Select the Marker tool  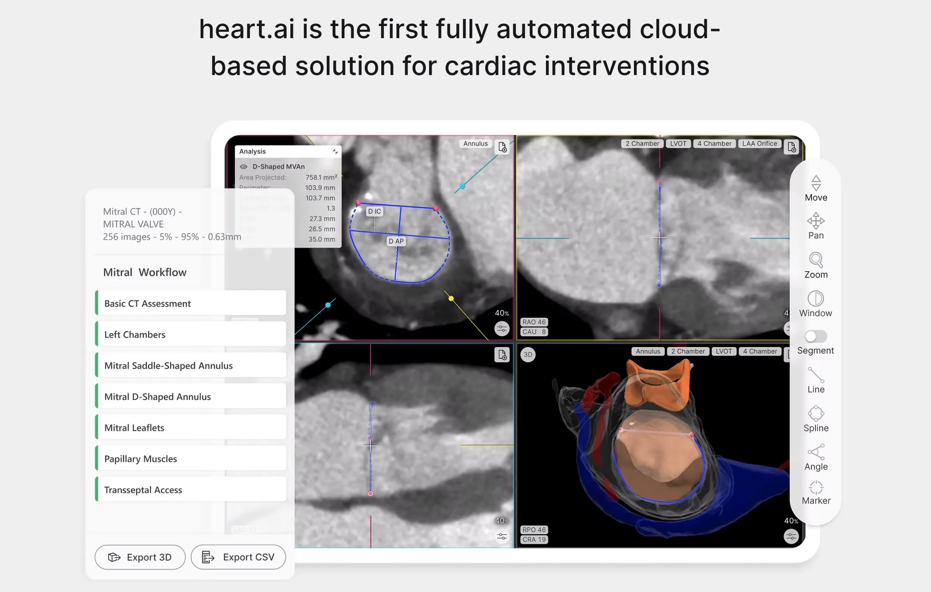pyautogui.click(x=816, y=493)
